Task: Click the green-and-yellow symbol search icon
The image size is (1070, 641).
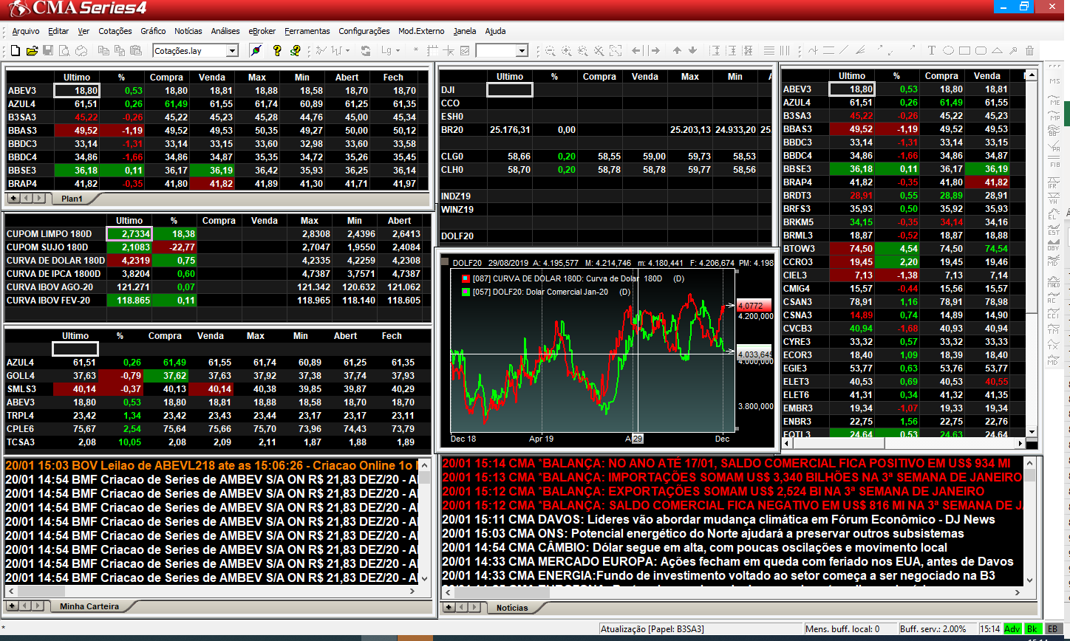Action: tap(296, 51)
